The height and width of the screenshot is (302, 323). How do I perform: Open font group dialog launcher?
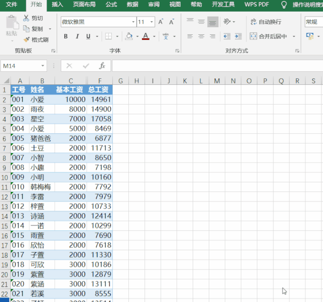(x=177, y=51)
